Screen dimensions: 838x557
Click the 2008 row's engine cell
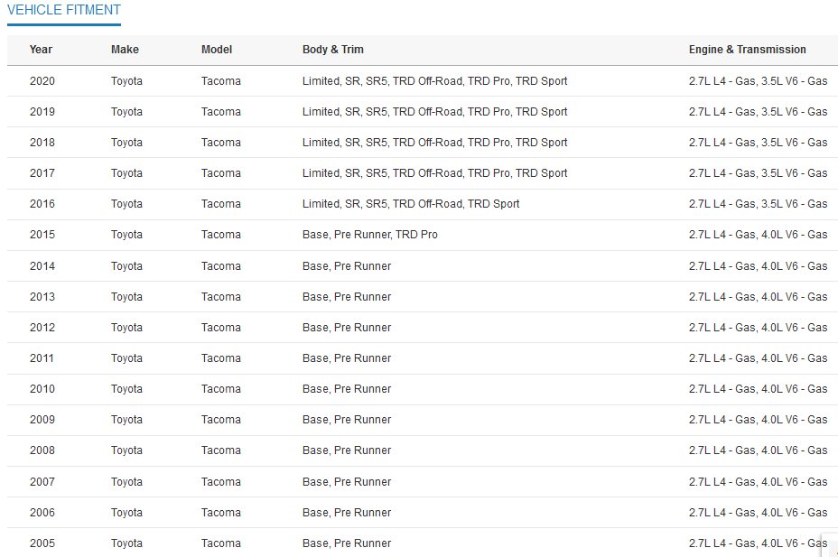coord(758,450)
